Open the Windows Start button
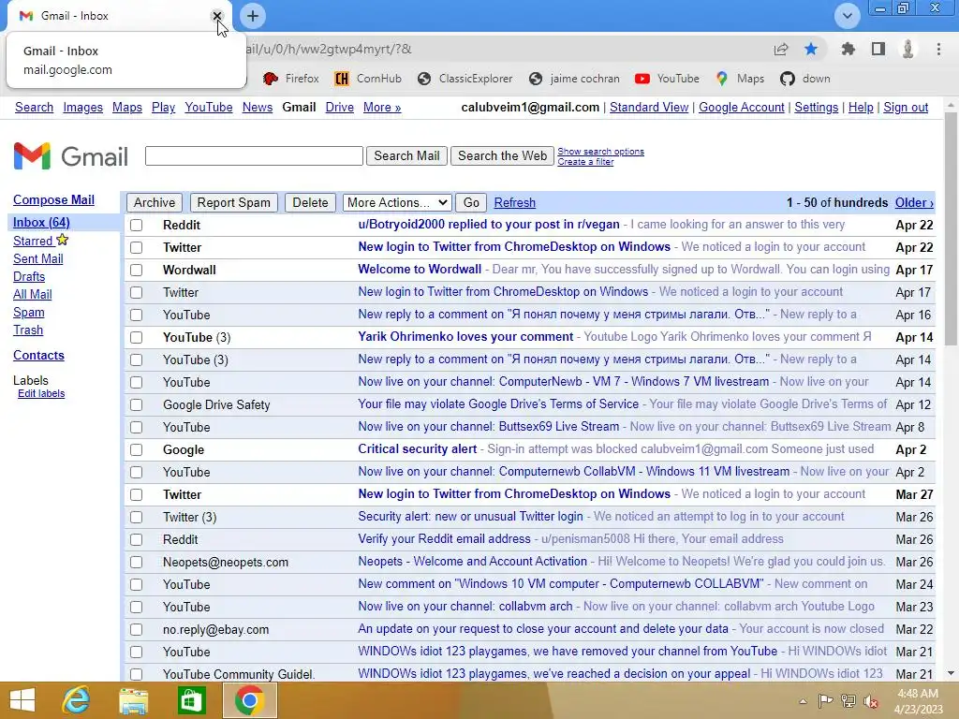This screenshot has height=719, width=959. [22, 700]
